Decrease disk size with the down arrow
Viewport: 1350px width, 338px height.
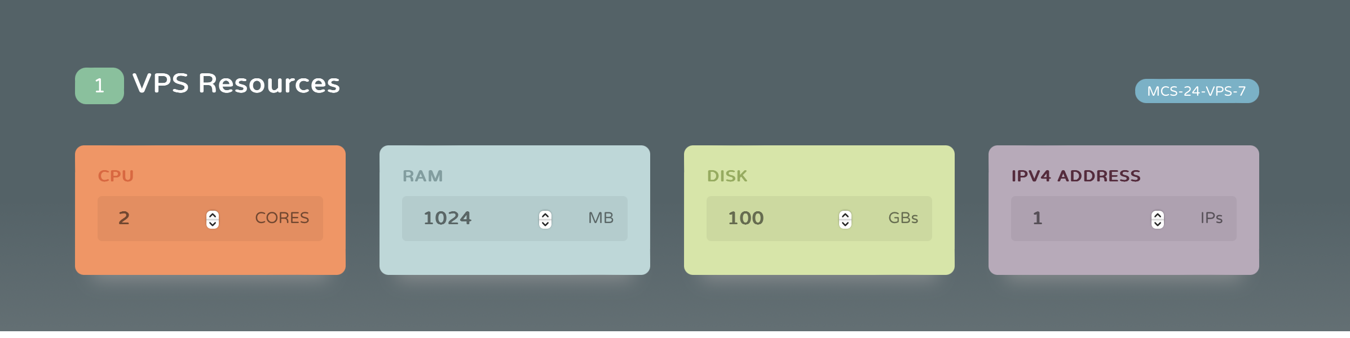tap(845, 224)
